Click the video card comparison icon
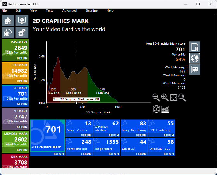The width and height of the screenshot is (217, 175). click(195, 70)
